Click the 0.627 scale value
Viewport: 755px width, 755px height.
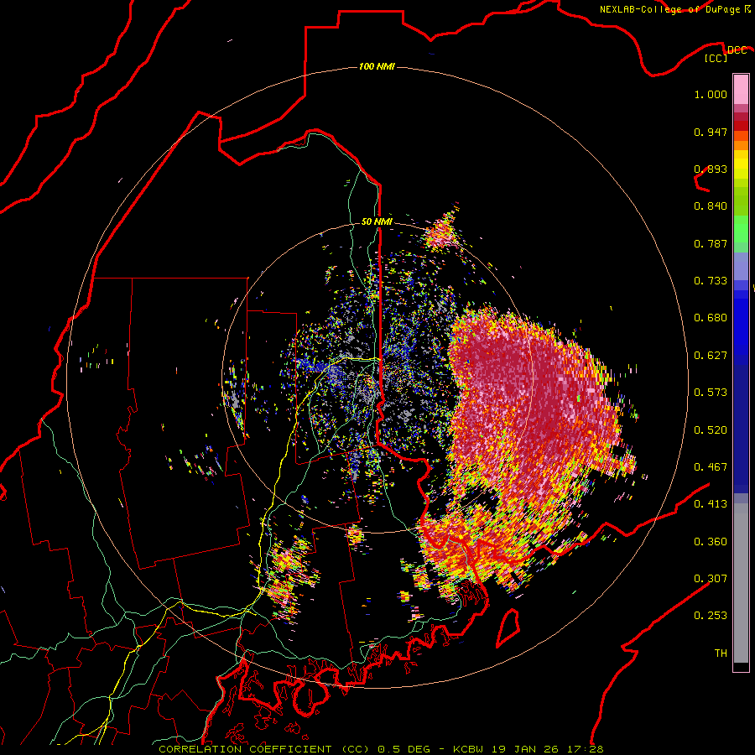point(711,356)
